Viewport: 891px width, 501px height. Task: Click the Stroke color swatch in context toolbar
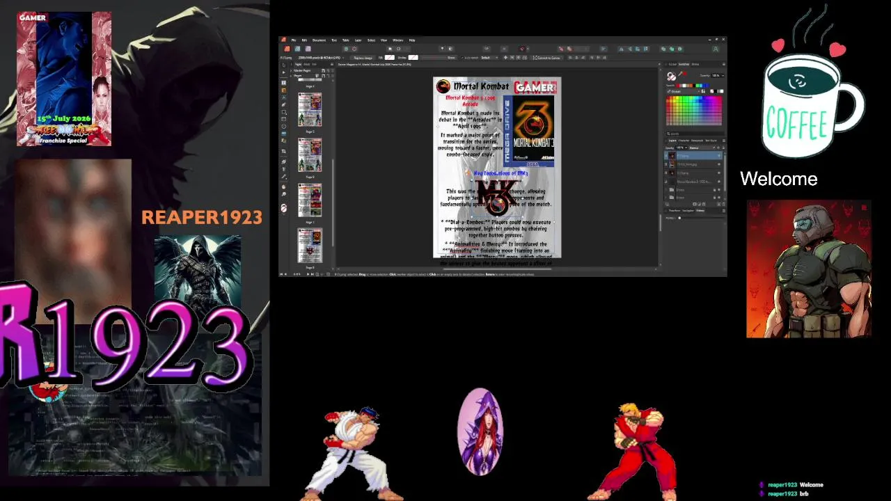click(x=413, y=57)
